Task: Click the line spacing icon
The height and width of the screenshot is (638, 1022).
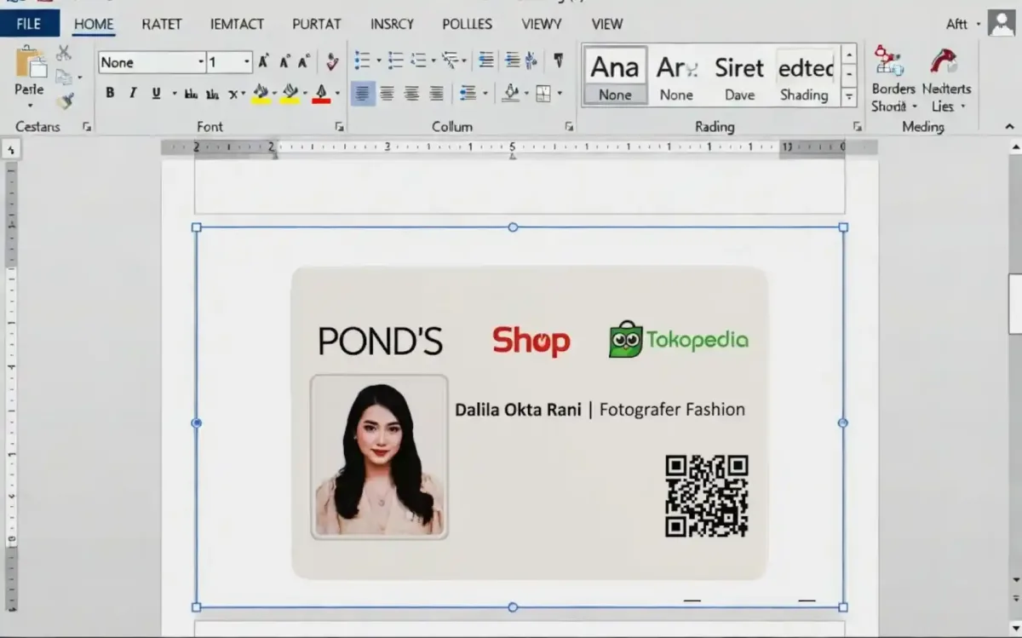Action: pos(468,94)
